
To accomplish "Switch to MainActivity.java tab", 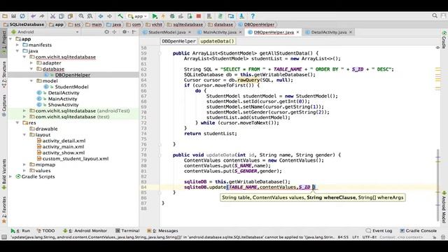I will click(x=220, y=32).
